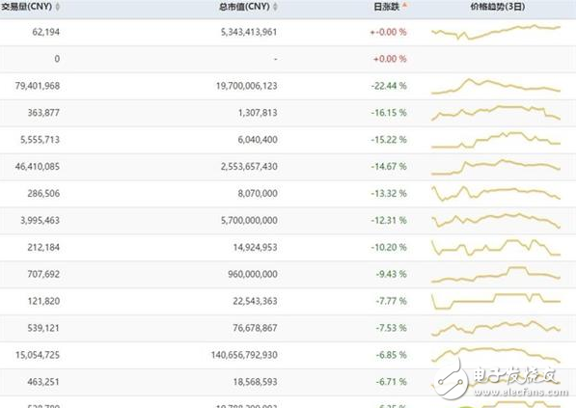Select the -15.22 % change value
The height and width of the screenshot is (408, 576).
click(389, 140)
